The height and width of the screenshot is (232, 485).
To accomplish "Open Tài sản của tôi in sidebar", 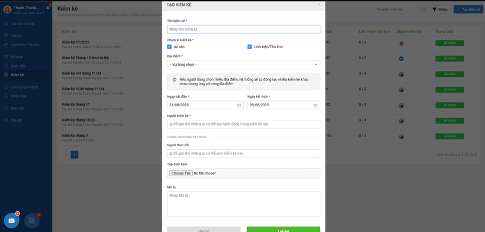I will coord(22,23).
